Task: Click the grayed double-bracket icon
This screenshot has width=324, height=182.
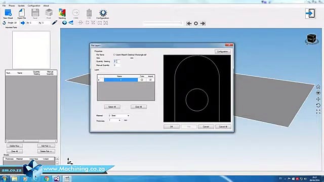Action: [100, 23]
